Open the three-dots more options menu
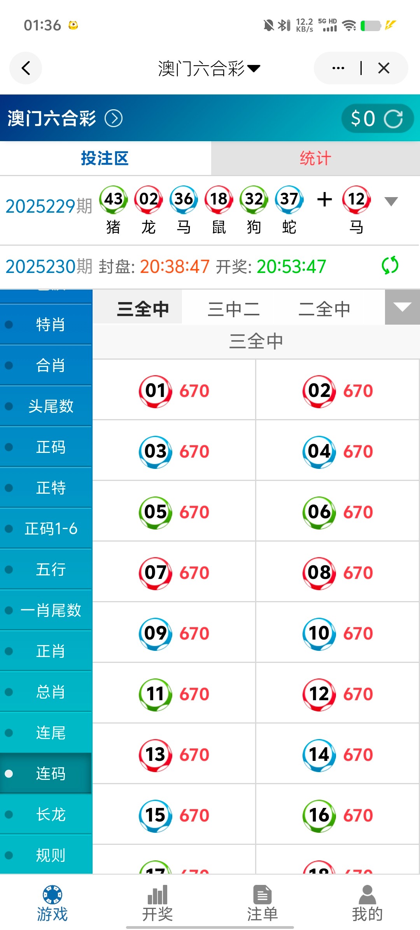The width and height of the screenshot is (420, 930). pyautogui.click(x=338, y=68)
